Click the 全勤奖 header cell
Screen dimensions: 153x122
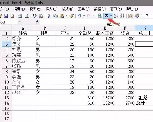click(x=85, y=33)
